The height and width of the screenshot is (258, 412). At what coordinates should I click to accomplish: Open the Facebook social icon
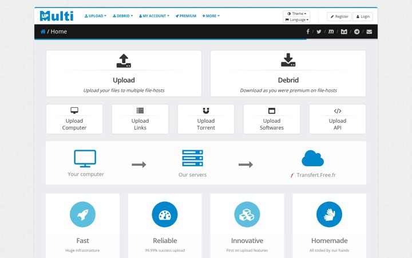[x=308, y=32]
